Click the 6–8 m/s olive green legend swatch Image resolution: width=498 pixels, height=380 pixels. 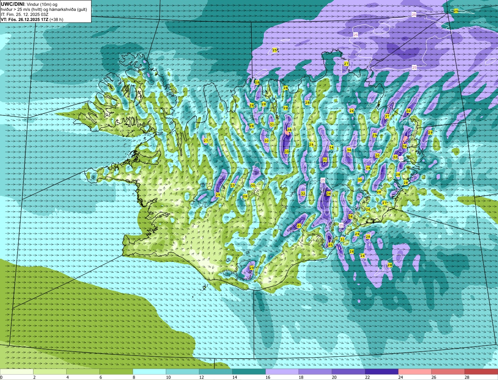(x=116, y=371)
